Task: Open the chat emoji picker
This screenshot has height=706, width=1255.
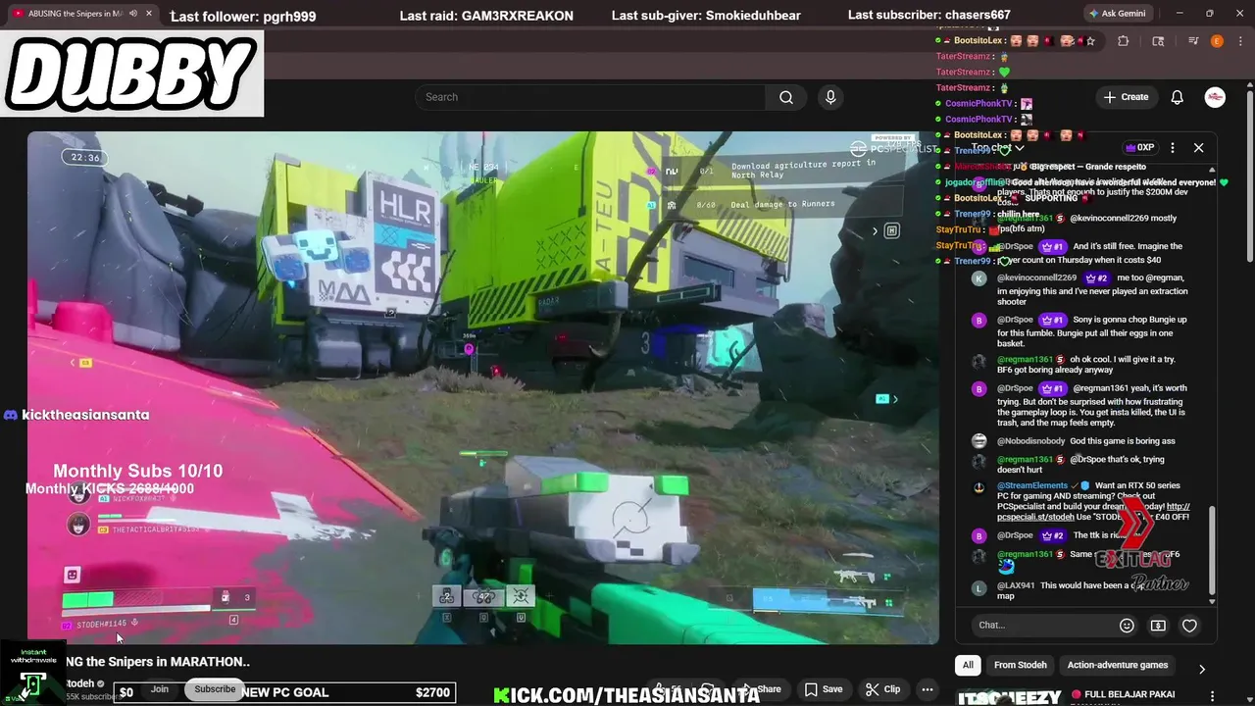Action: [1127, 626]
